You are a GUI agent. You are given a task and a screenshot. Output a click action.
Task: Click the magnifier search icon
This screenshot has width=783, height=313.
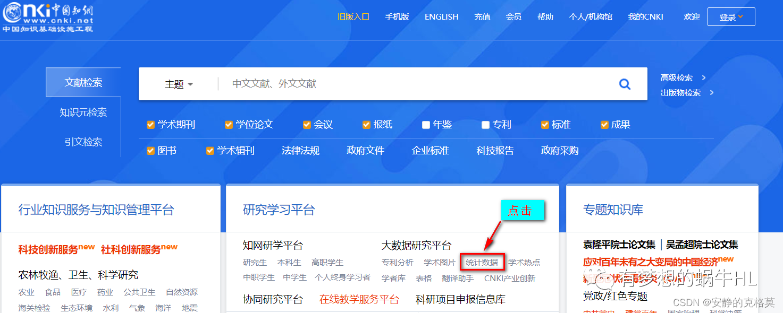pyautogui.click(x=625, y=84)
